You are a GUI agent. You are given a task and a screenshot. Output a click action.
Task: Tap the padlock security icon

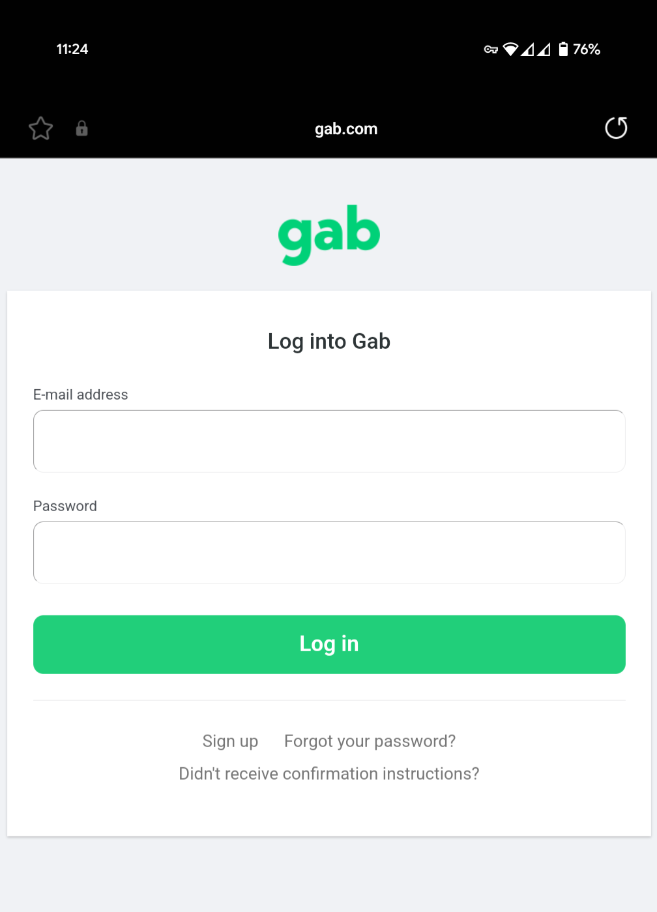pyautogui.click(x=81, y=128)
